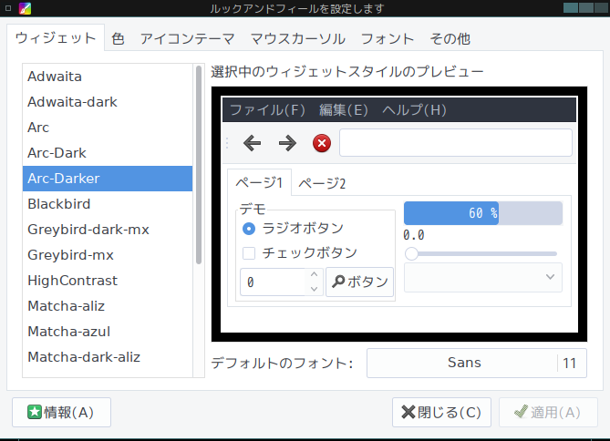Open the フォント tab
This screenshot has width=610, height=441.
click(388, 39)
